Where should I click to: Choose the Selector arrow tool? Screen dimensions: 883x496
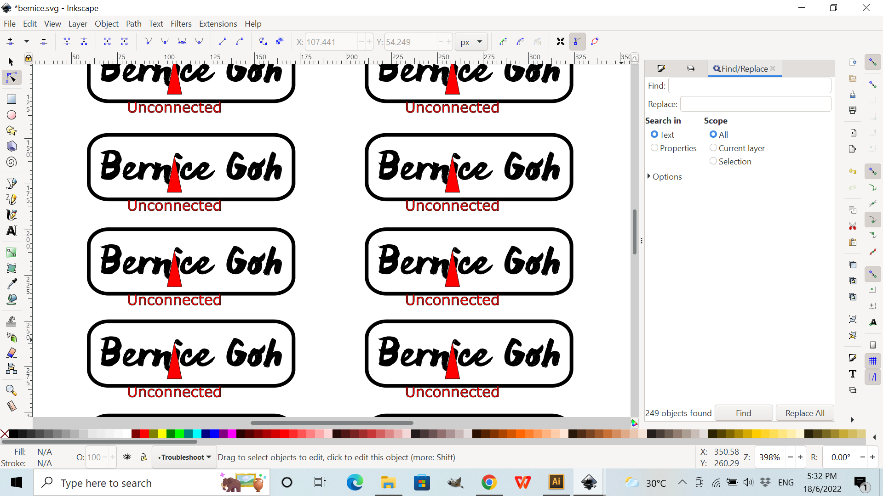coord(11,62)
